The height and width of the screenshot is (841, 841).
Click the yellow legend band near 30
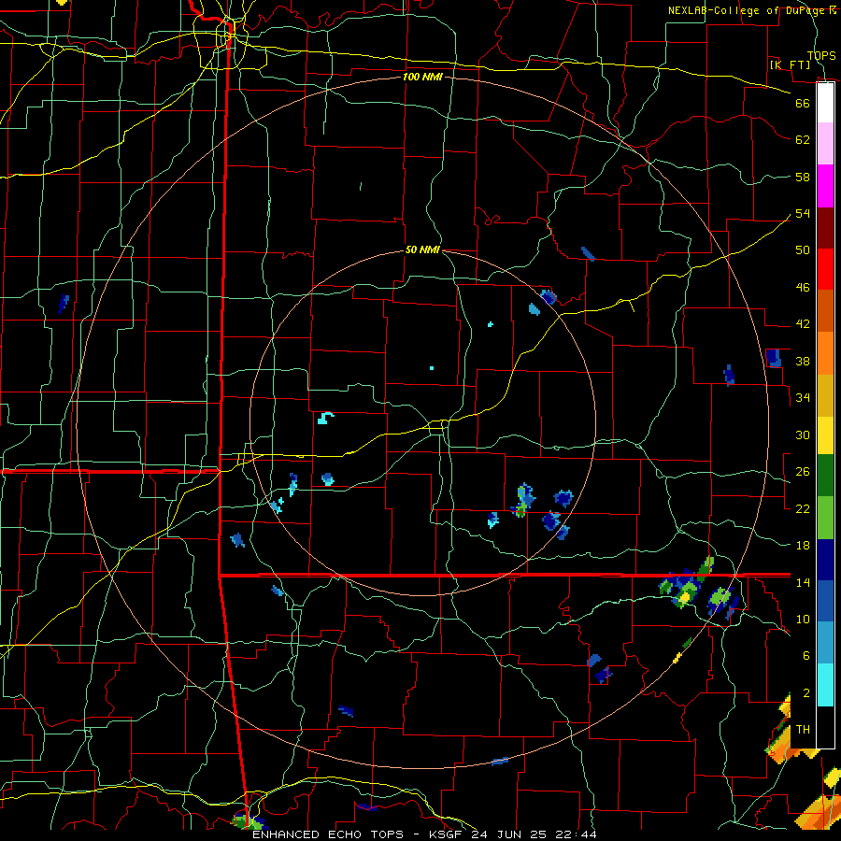(825, 435)
